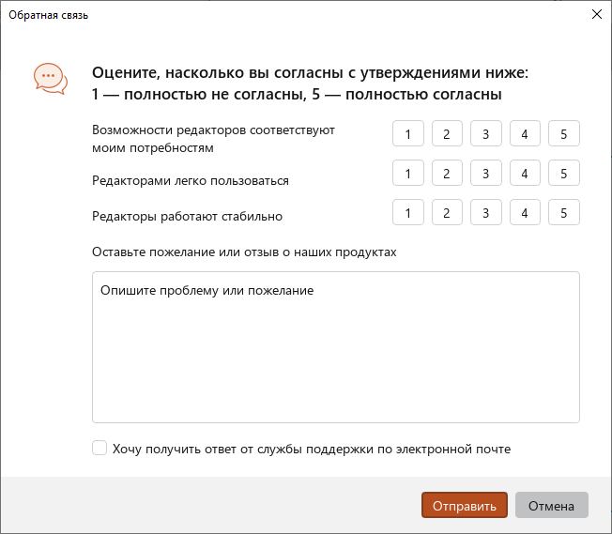The image size is (612, 534).
Task: Rate editor capabilities match needs as 4
Action: [x=525, y=133]
